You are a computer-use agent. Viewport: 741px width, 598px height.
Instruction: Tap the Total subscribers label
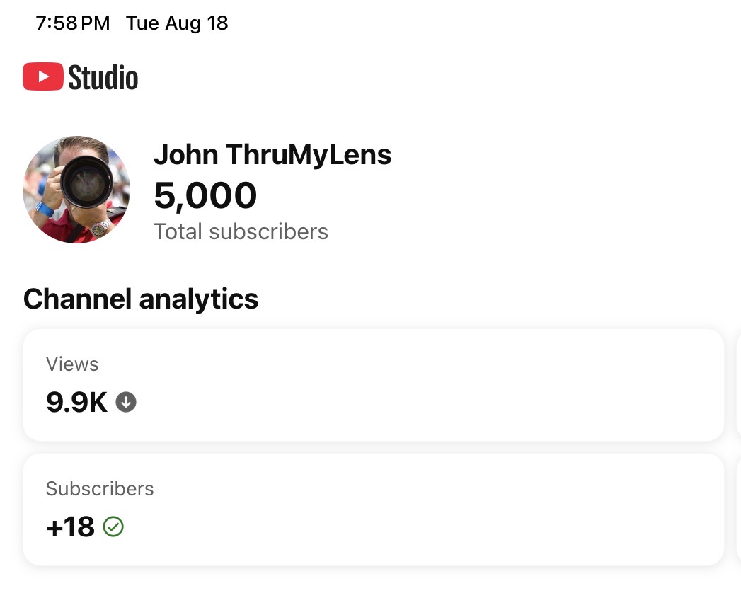tap(241, 231)
